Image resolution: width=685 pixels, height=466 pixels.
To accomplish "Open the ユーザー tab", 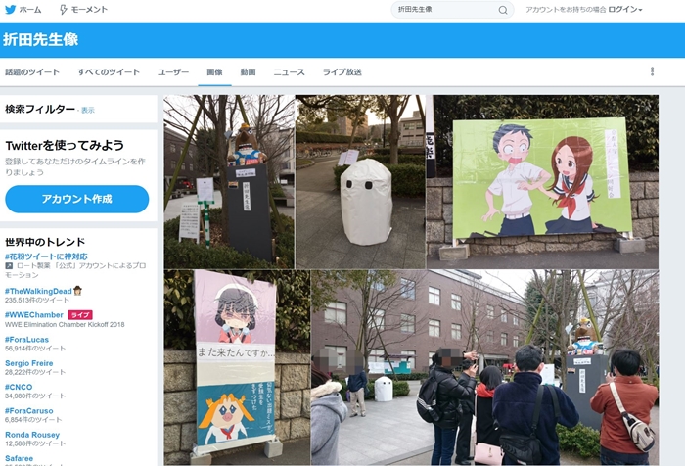I will (x=173, y=72).
